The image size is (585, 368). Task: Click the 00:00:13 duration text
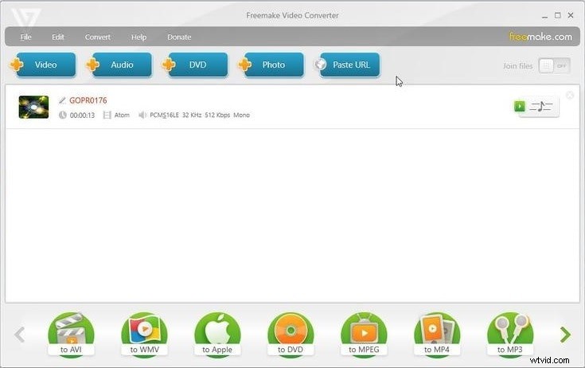tap(82, 115)
